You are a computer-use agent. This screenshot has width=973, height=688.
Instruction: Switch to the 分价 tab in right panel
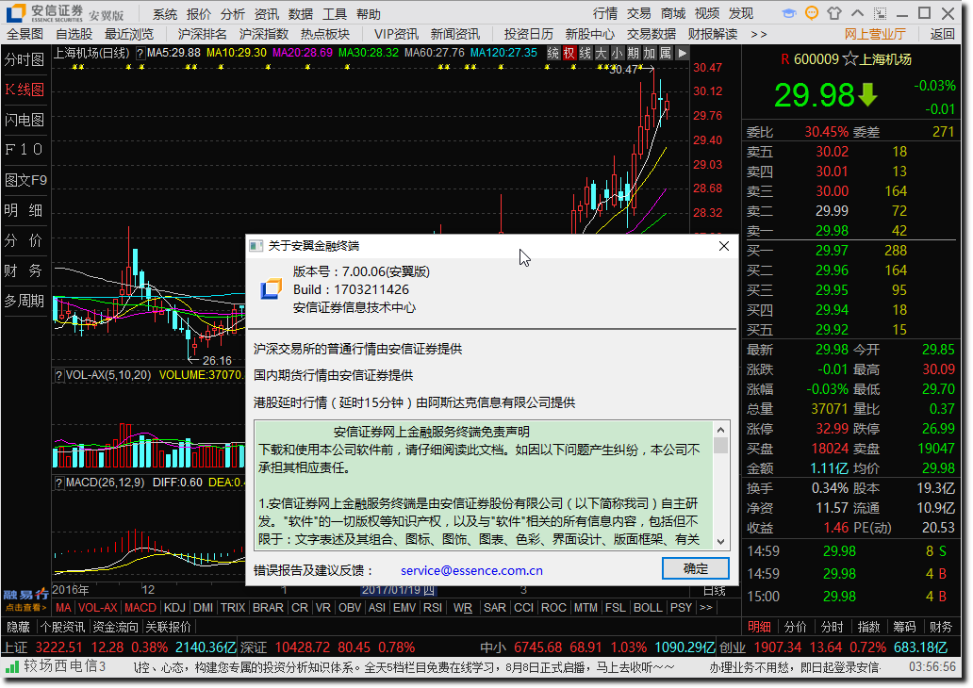pos(796,627)
